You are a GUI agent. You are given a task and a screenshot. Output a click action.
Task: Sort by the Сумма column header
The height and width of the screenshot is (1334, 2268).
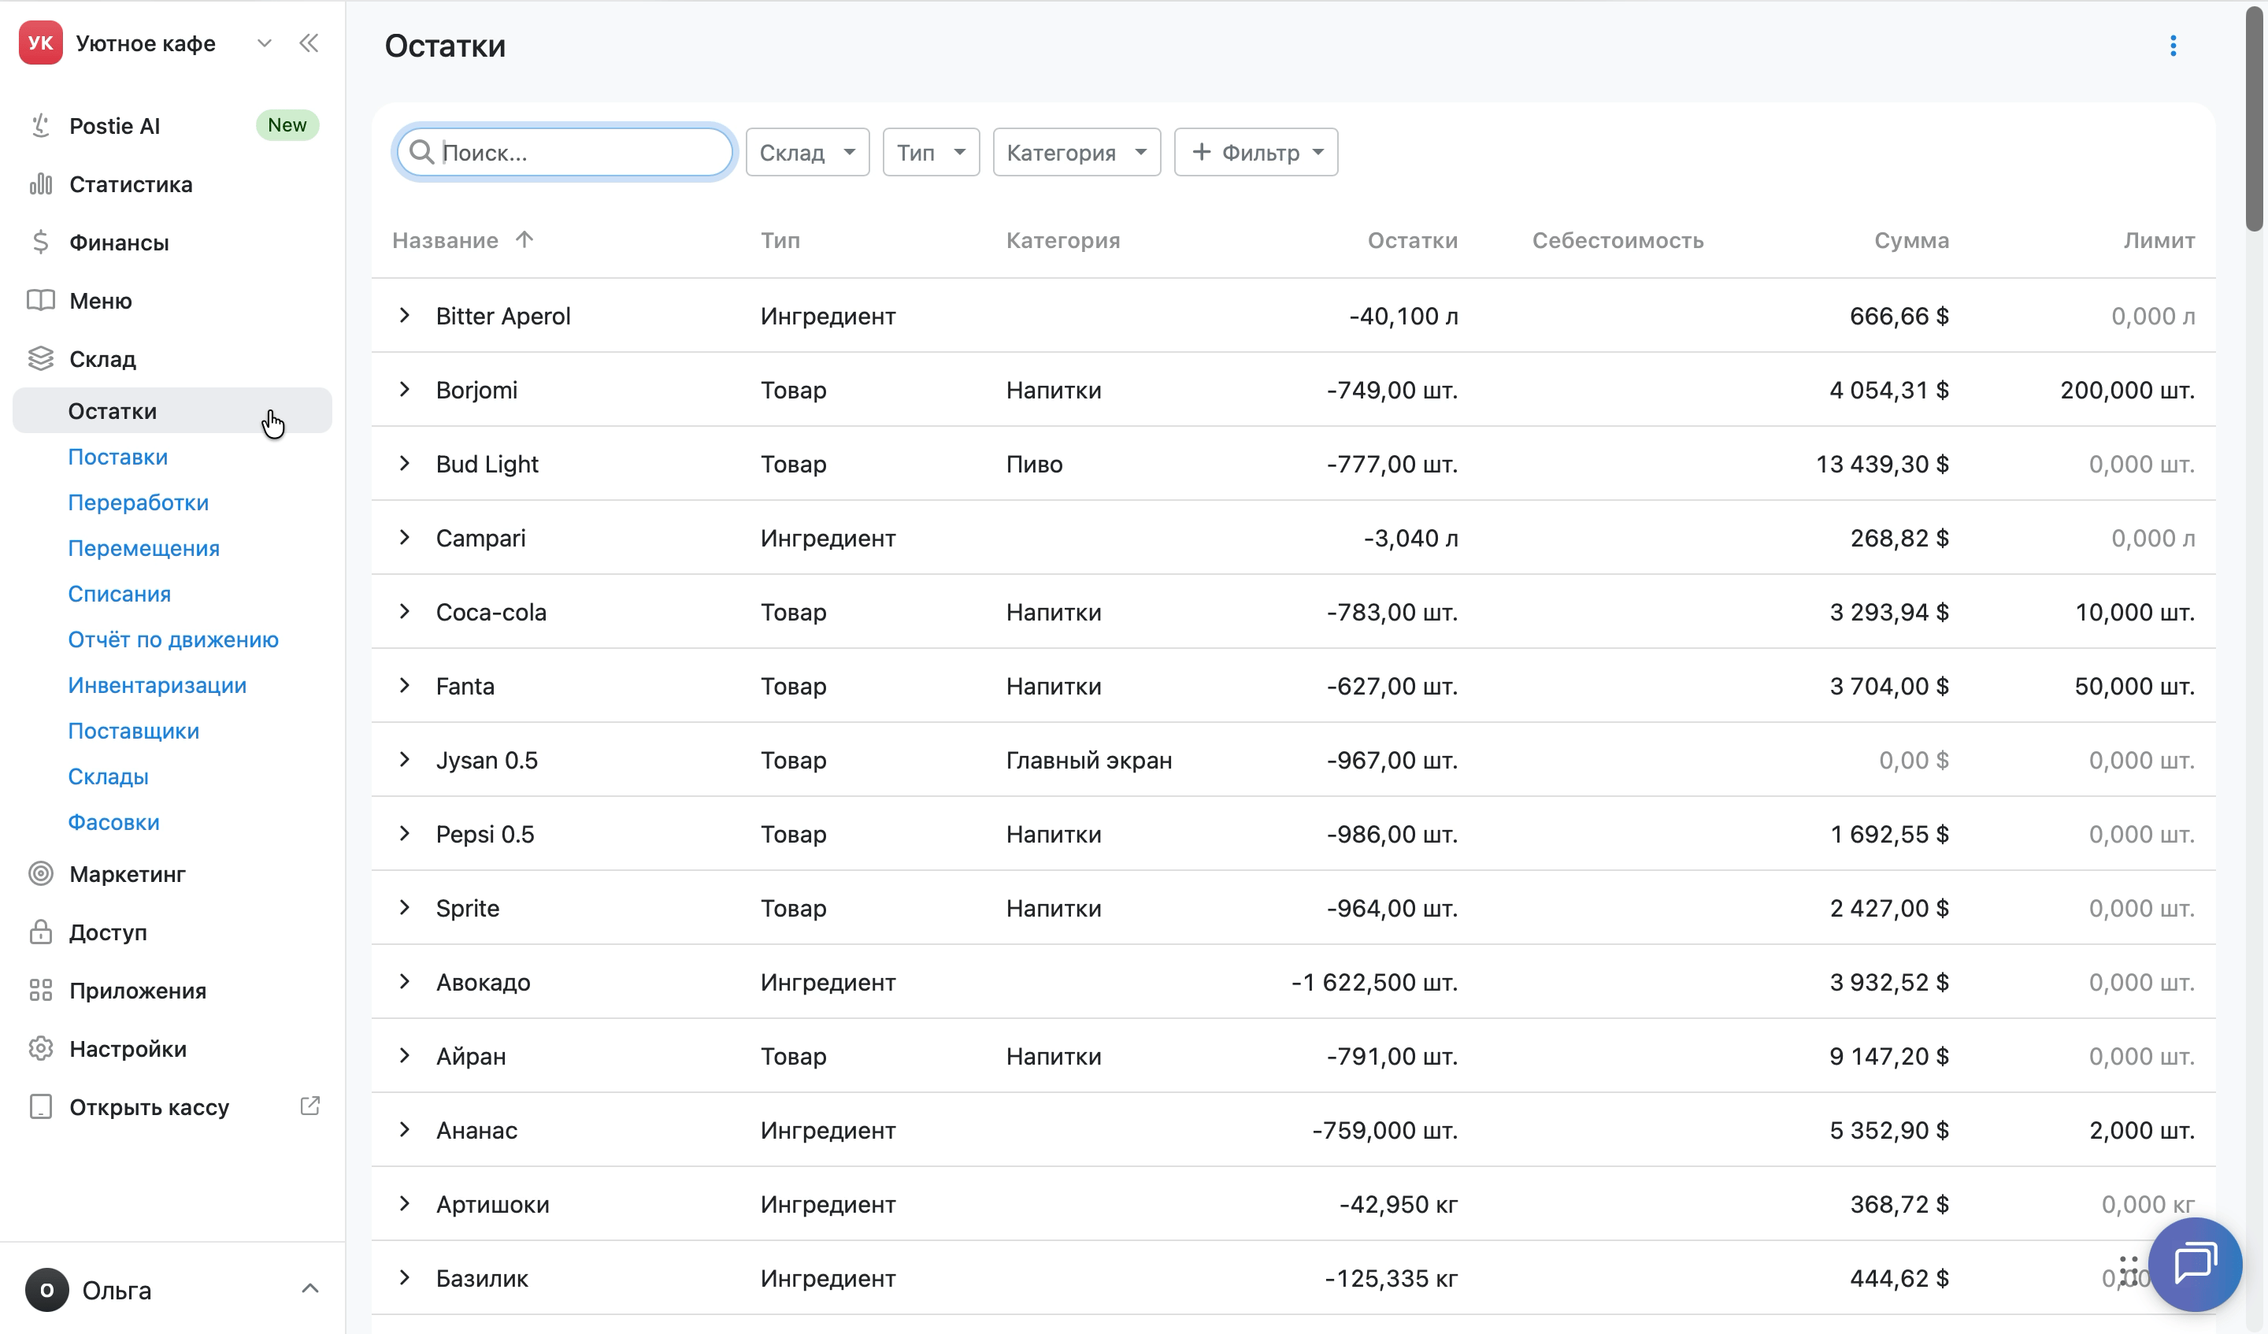[1911, 240]
